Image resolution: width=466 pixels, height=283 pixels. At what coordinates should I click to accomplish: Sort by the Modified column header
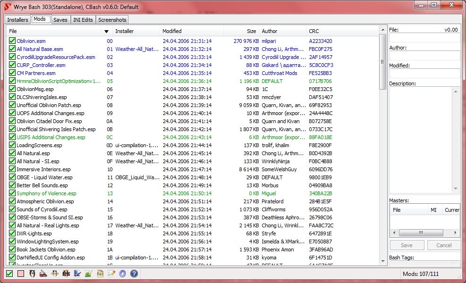pyautogui.click(x=191, y=31)
